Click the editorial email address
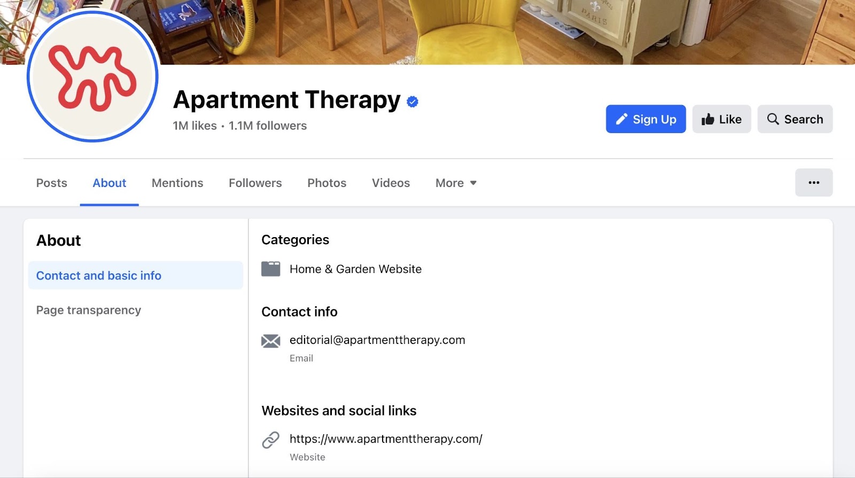 coord(377,340)
